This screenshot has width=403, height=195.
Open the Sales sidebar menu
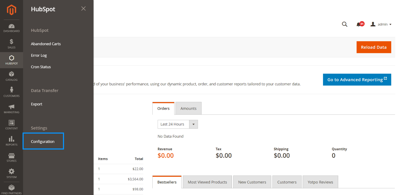point(11,44)
